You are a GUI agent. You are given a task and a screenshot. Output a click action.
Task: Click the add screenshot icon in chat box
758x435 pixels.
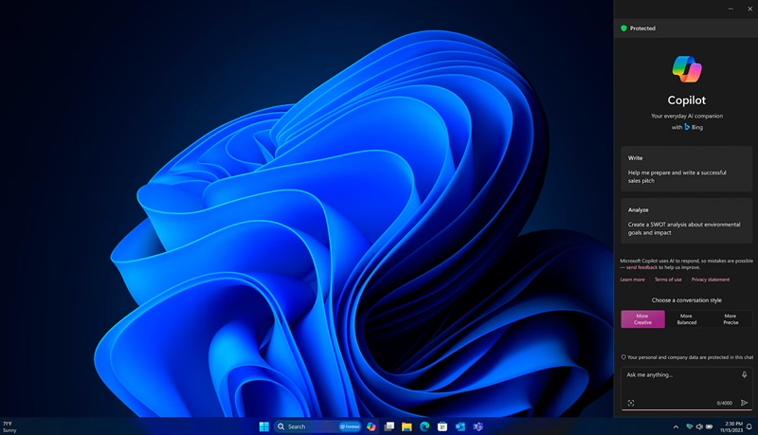pos(631,403)
